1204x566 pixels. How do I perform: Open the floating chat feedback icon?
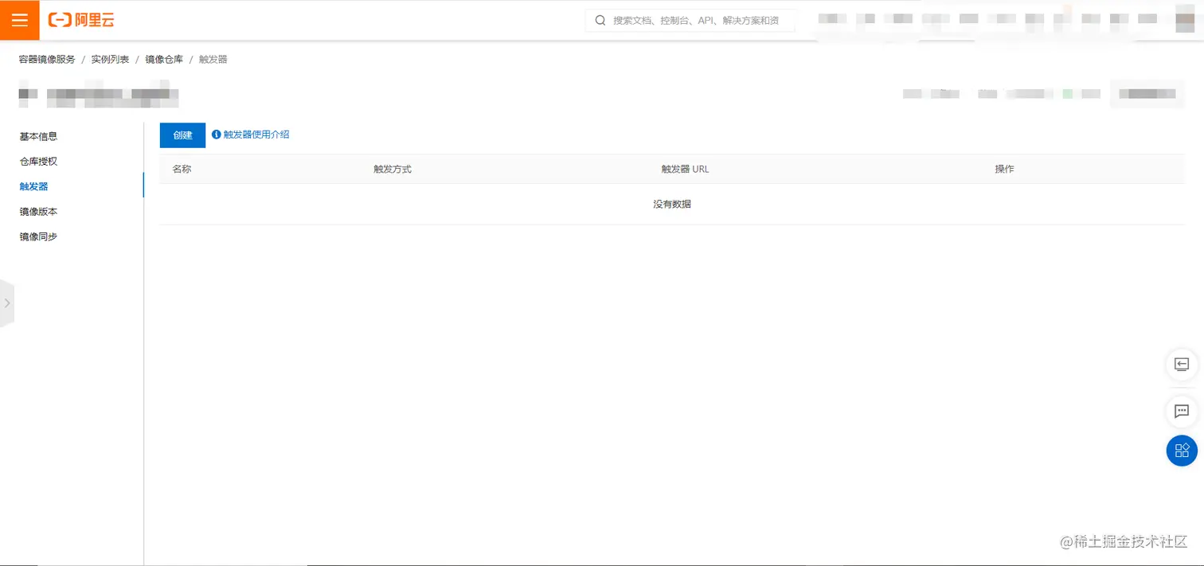click(x=1182, y=412)
